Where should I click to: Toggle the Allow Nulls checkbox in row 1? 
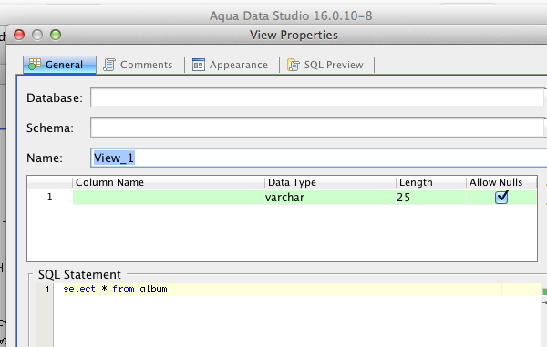501,198
